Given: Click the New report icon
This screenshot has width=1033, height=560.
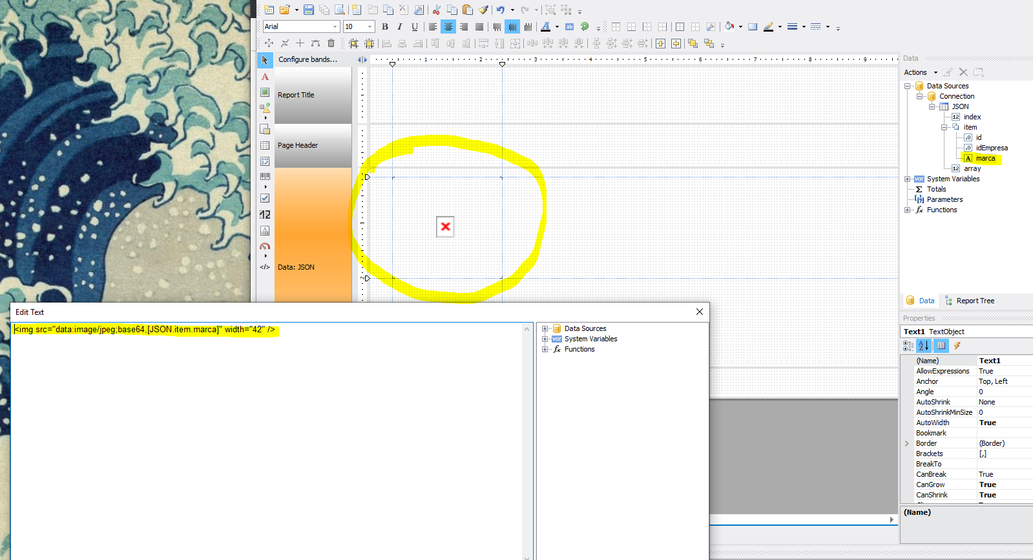Looking at the screenshot, I should (x=269, y=10).
